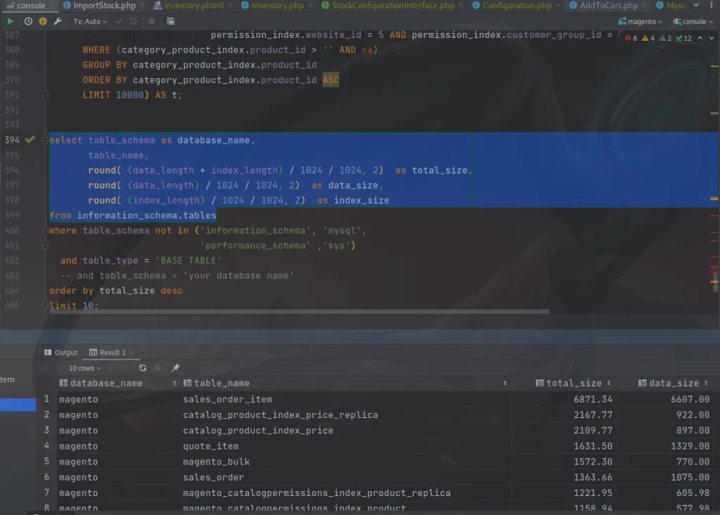Open console settings with the wrench icon
This screenshot has width=720, height=515.
click(57, 21)
